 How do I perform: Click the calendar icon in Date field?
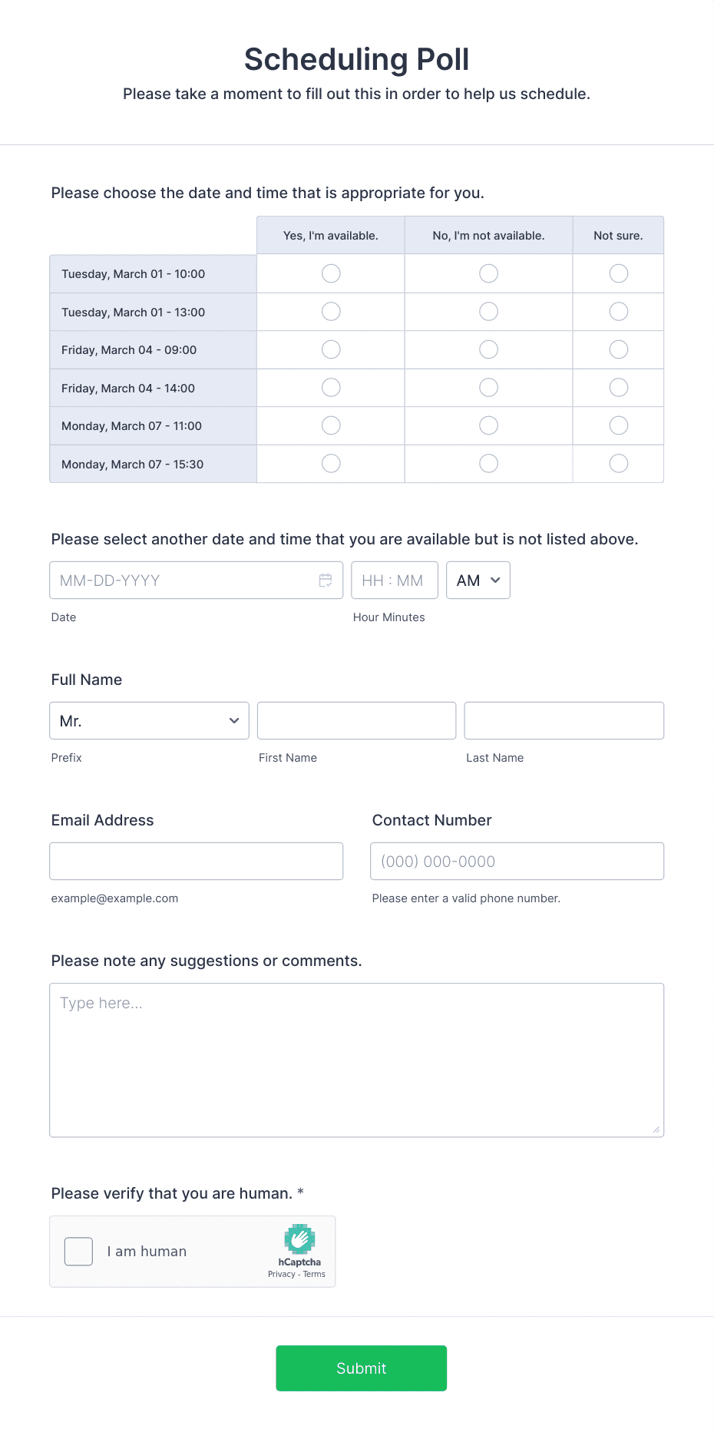(x=326, y=581)
